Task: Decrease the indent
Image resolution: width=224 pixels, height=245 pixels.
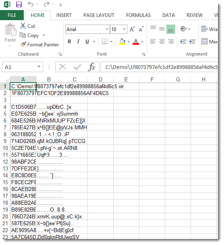Action: tap(183, 42)
